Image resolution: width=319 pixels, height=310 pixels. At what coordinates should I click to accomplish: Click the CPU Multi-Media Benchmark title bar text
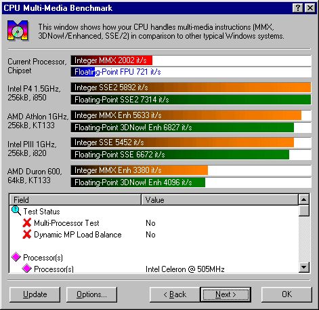[58, 8]
